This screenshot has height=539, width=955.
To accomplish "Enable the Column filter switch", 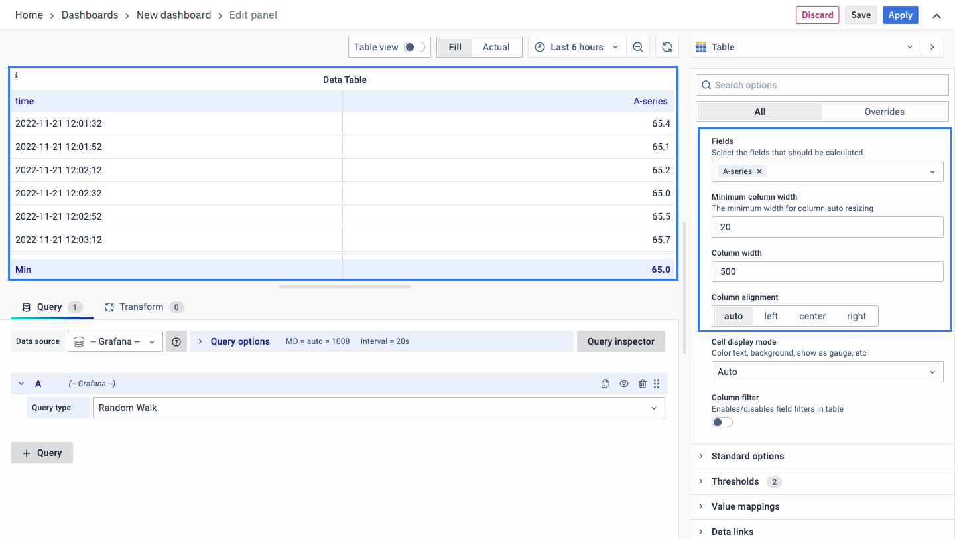I will point(722,422).
